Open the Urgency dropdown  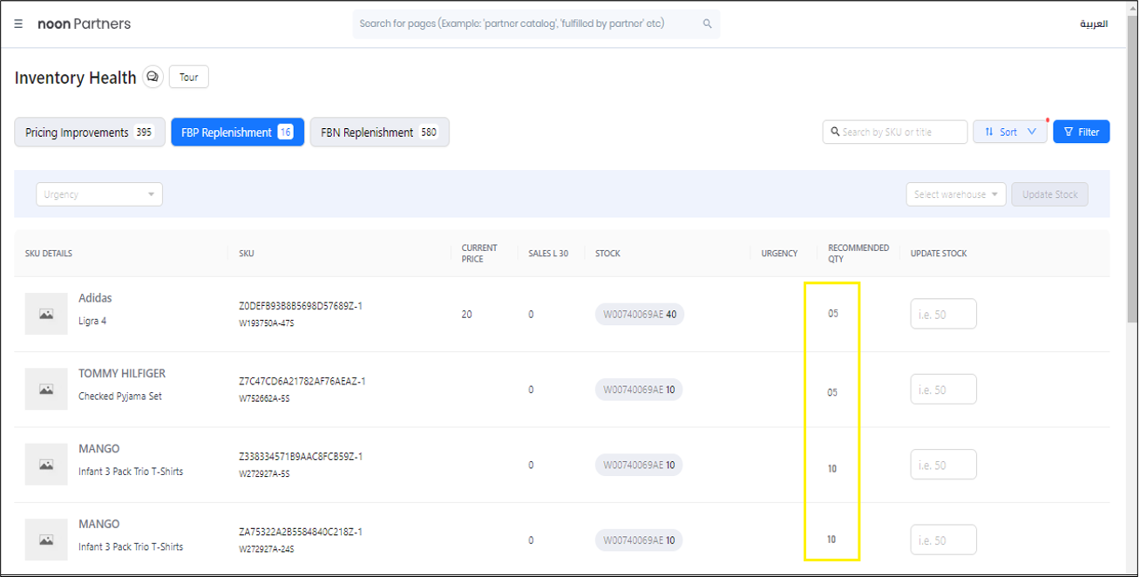(98, 194)
